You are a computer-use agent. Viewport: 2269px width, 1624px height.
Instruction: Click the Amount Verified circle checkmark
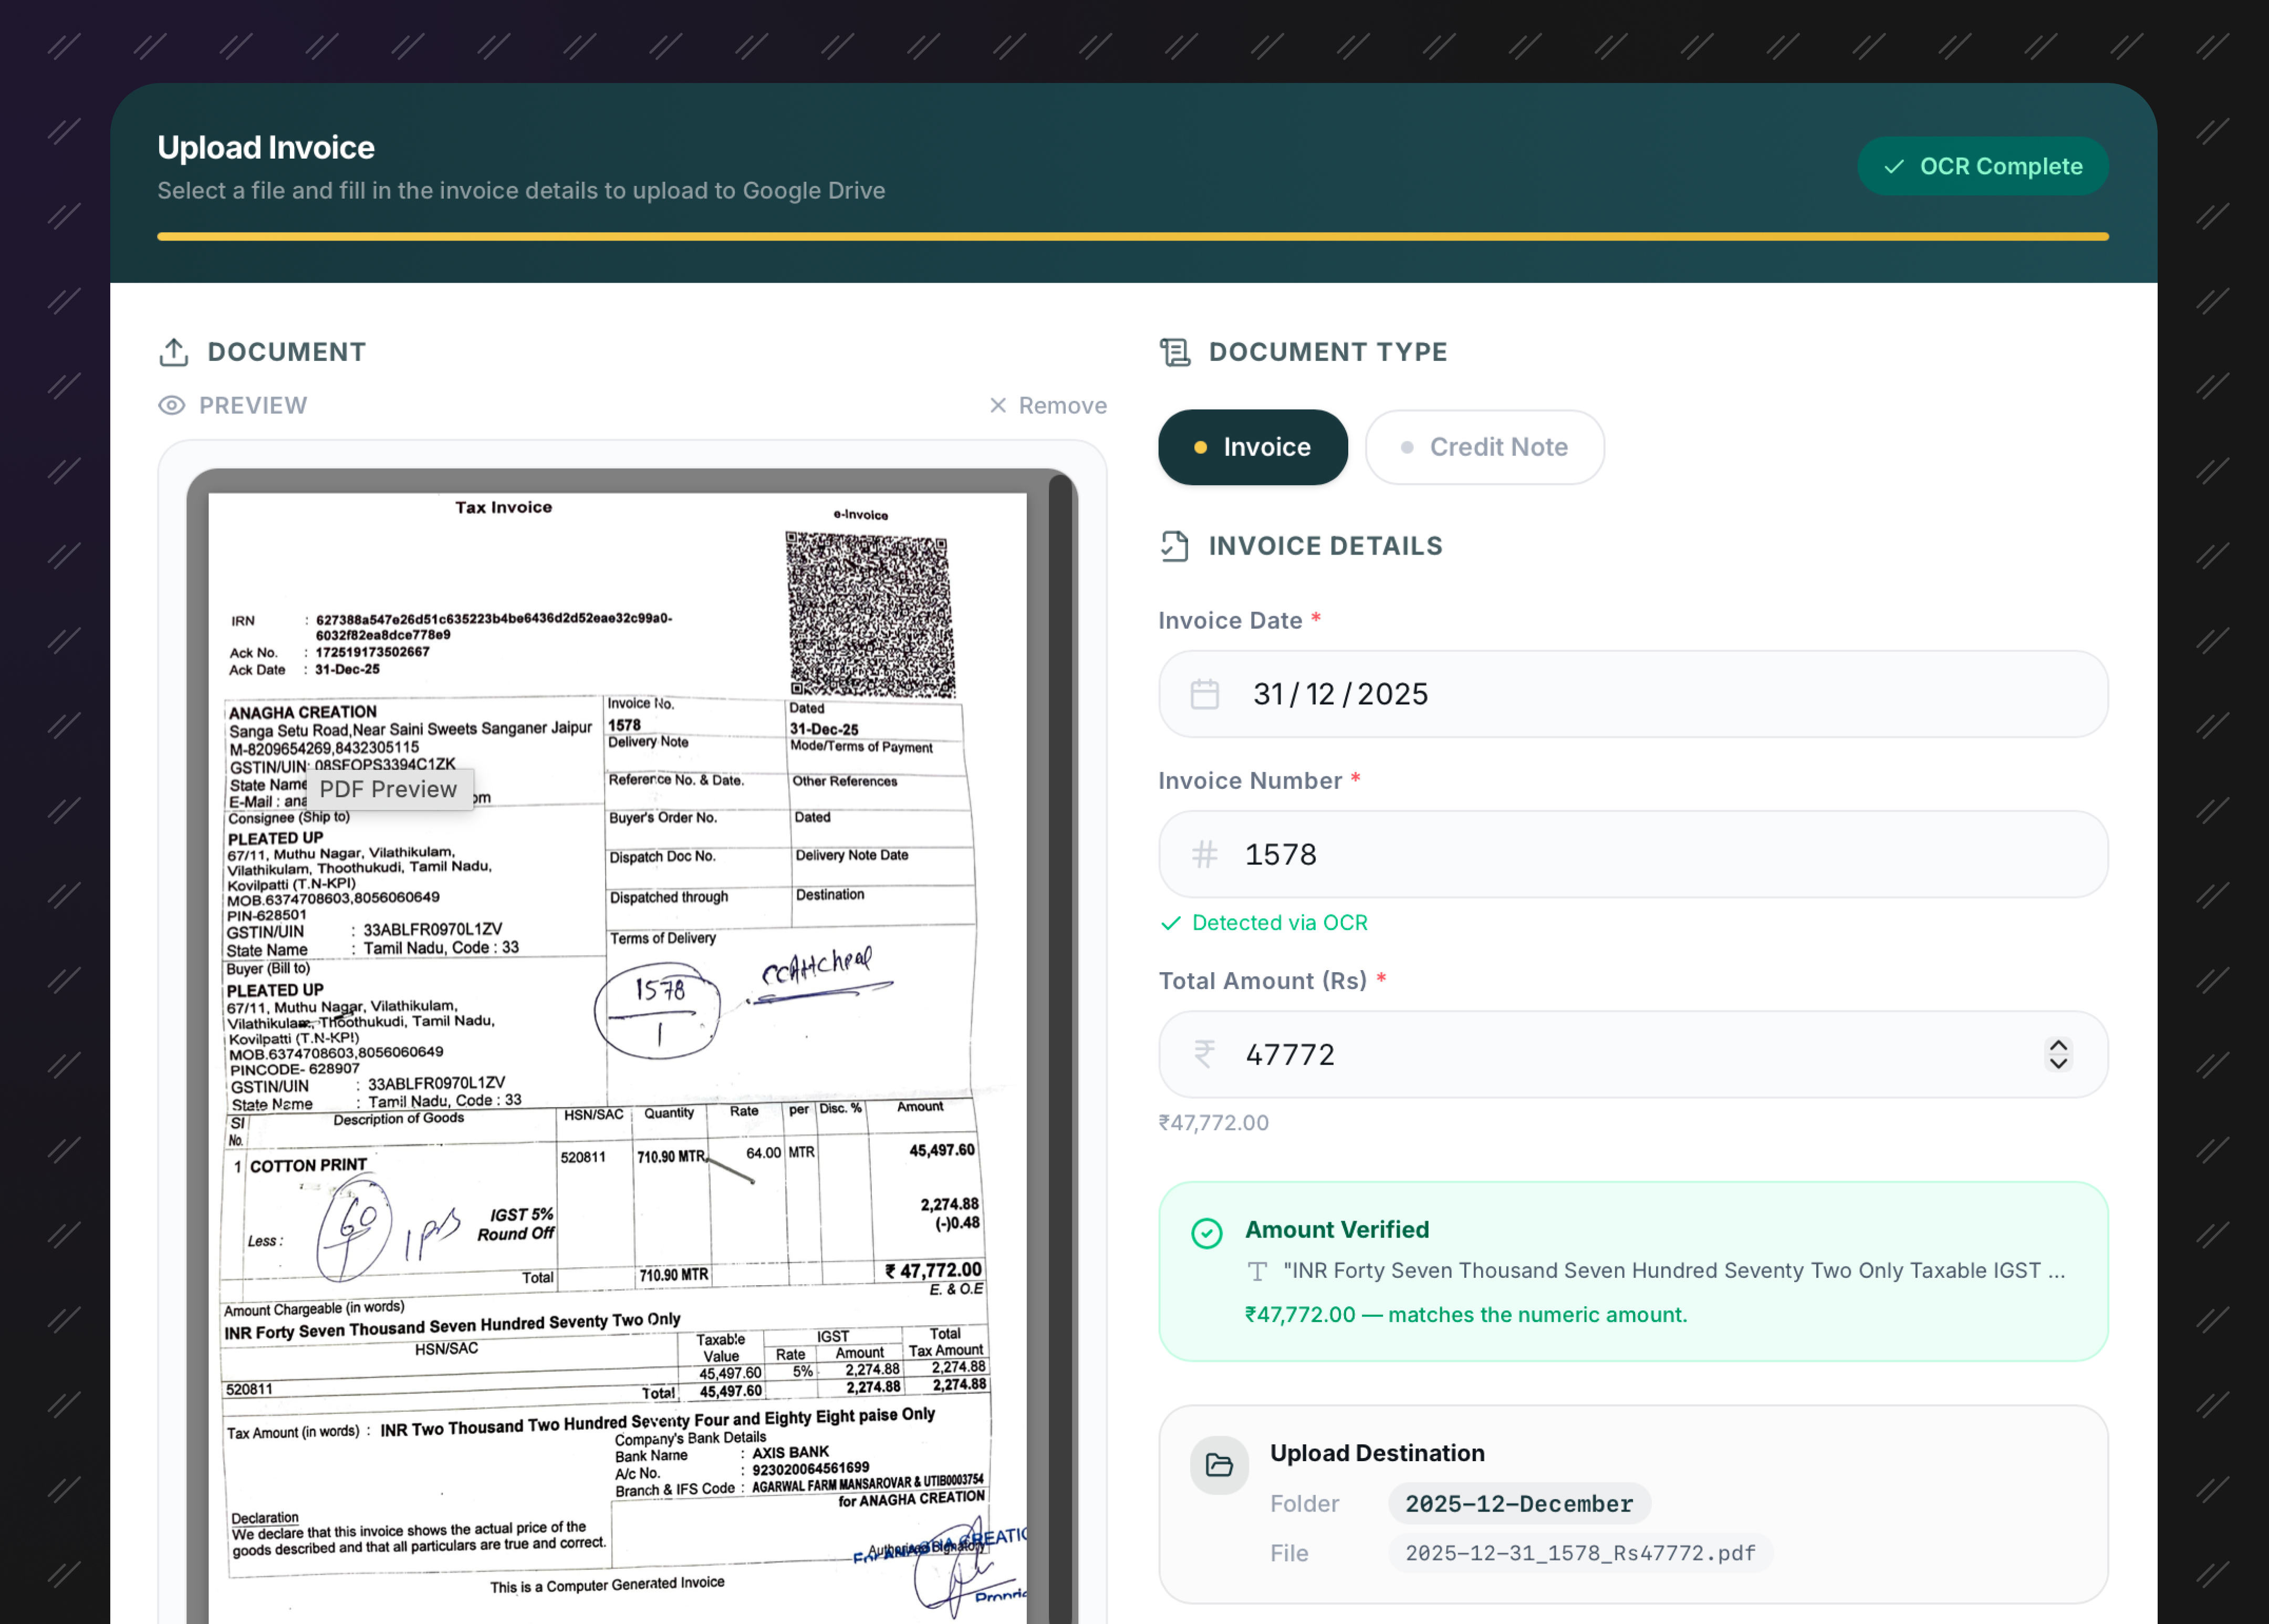pyautogui.click(x=1207, y=1234)
